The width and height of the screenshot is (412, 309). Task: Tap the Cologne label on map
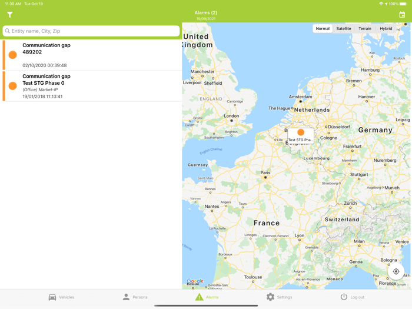click(328, 138)
